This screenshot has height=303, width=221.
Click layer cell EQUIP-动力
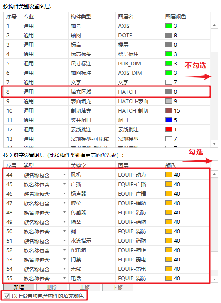pyautogui.click(x=139, y=175)
